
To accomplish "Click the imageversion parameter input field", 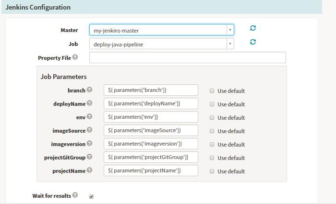I will (151, 144).
